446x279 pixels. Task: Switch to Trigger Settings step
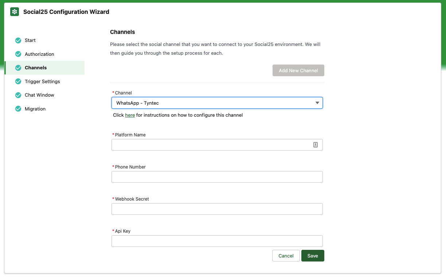(x=42, y=81)
